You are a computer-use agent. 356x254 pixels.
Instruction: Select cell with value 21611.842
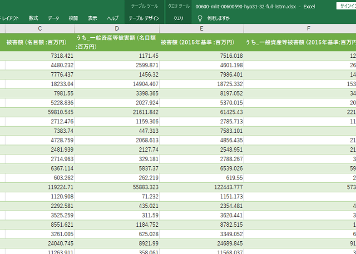coord(117,112)
